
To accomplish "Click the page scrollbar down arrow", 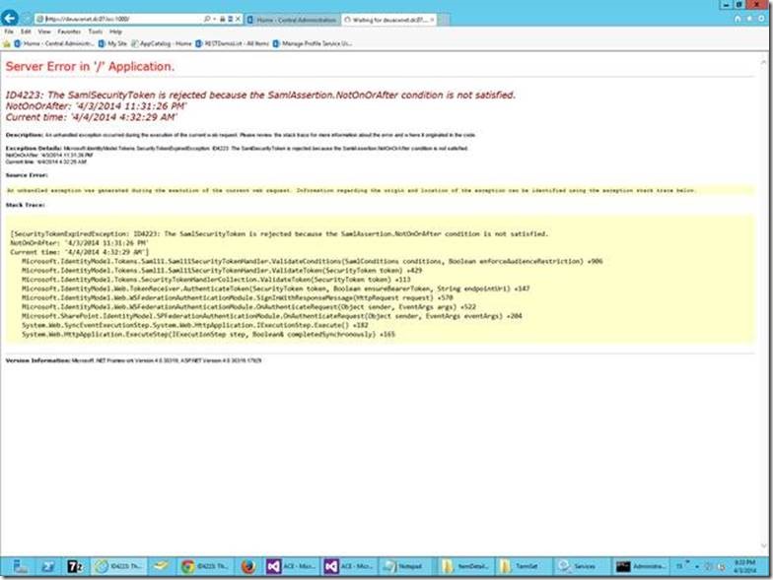I will pos(763,546).
